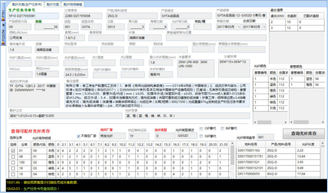Image resolution: width=328 pixels, height=193 pixels.
Task: Click the 光纤厂家 field 特发光纤
Action: pos(112,136)
